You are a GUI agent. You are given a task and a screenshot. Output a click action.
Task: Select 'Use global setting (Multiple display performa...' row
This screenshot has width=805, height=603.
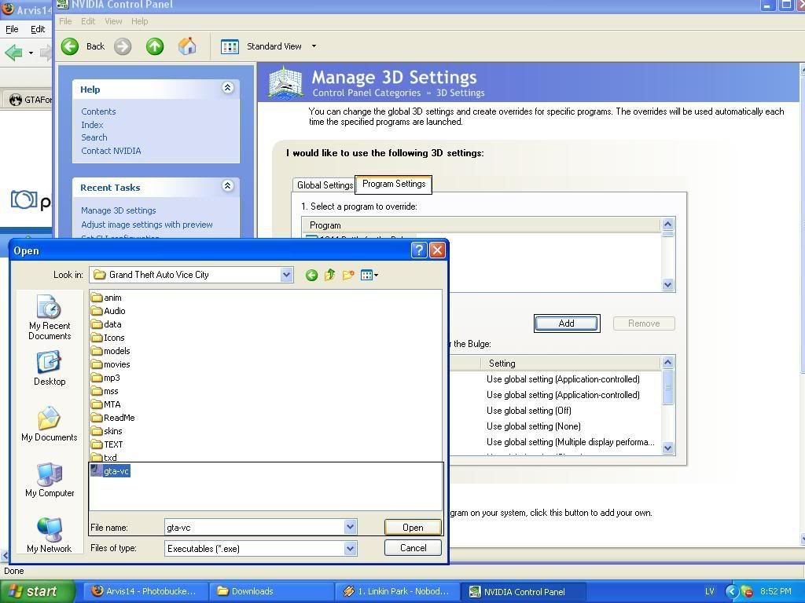[x=571, y=442]
